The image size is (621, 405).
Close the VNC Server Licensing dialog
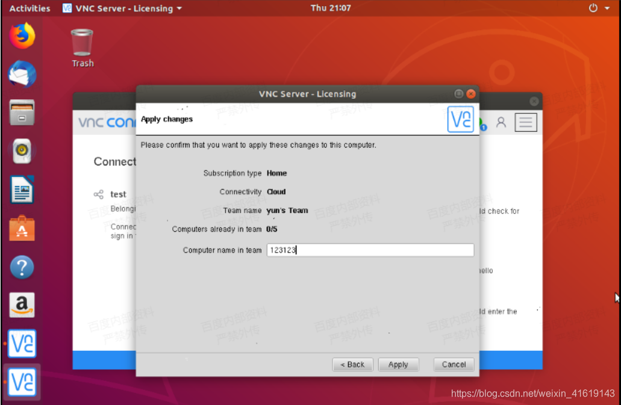(471, 94)
